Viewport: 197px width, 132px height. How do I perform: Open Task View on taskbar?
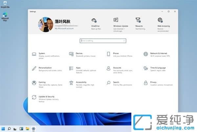15,129
